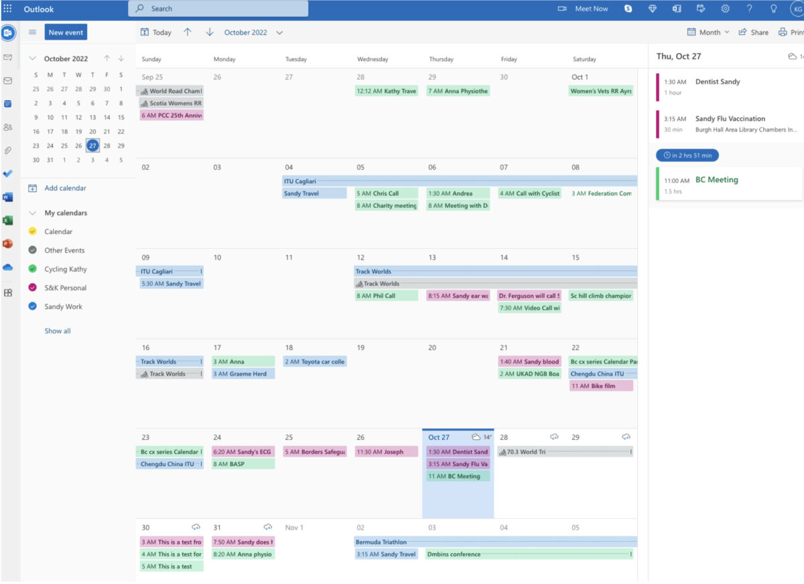Viewport: 804px width, 584px height.
Task: Expand the October 2022 date picker dropdown
Action: coord(280,32)
